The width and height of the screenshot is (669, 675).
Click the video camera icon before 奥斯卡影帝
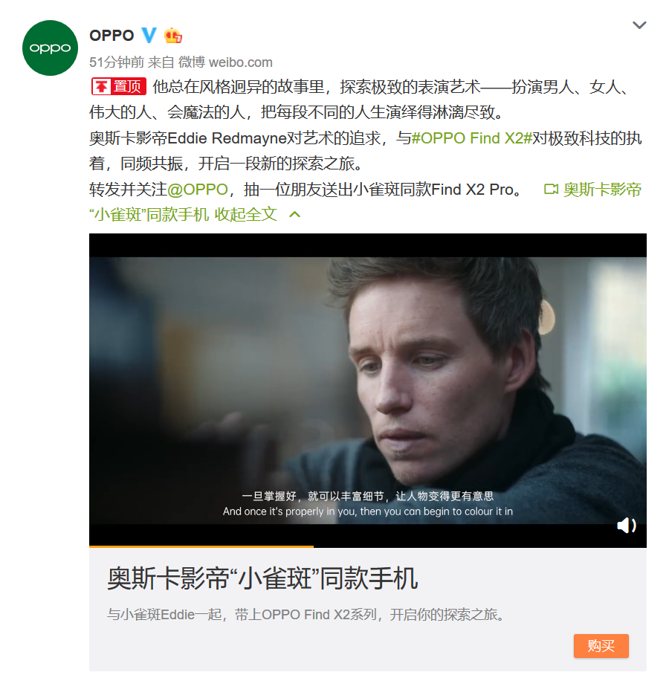(551, 189)
